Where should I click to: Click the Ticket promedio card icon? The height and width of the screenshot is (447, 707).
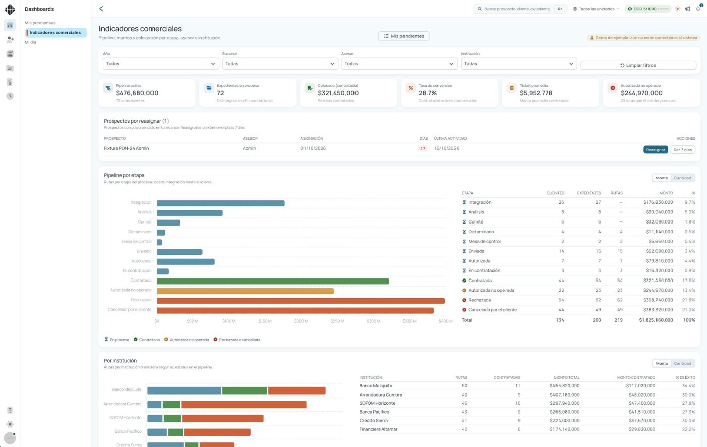pos(512,88)
